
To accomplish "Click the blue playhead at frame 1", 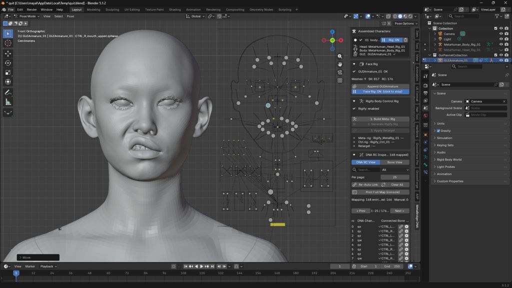I will coord(15,273).
